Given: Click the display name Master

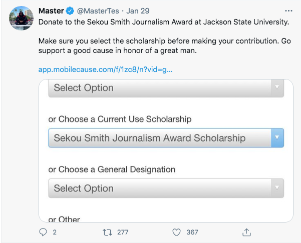Looking at the screenshot, I should 51,10.
